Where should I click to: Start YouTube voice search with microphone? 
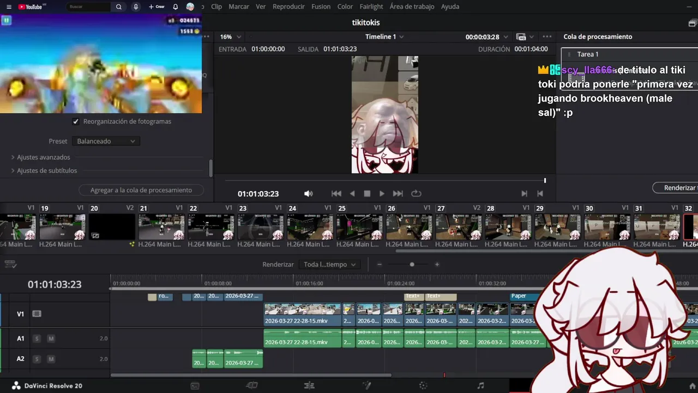point(136,7)
